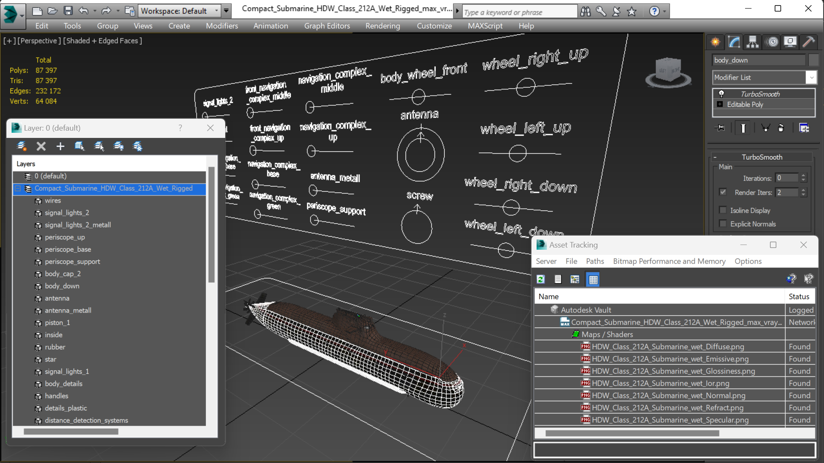824x463 pixels.
Task: Save scene with the floppy disk icon
Action: tap(68, 10)
